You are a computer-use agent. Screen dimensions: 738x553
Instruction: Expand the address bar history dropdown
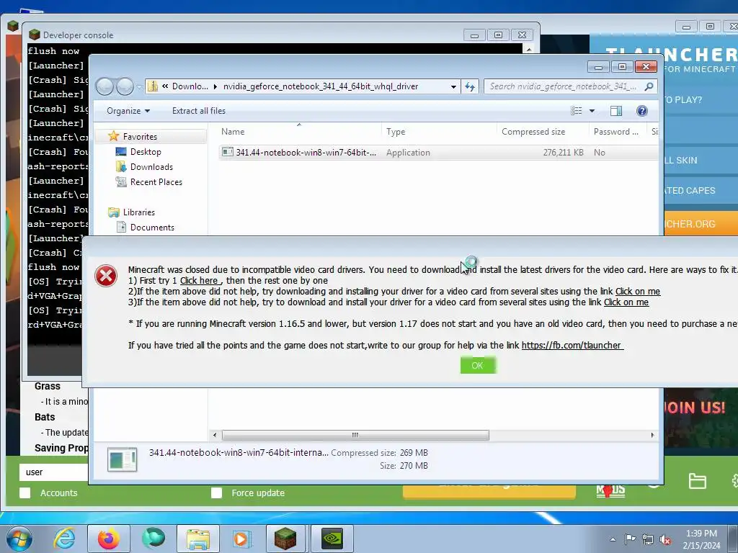tap(453, 86)
